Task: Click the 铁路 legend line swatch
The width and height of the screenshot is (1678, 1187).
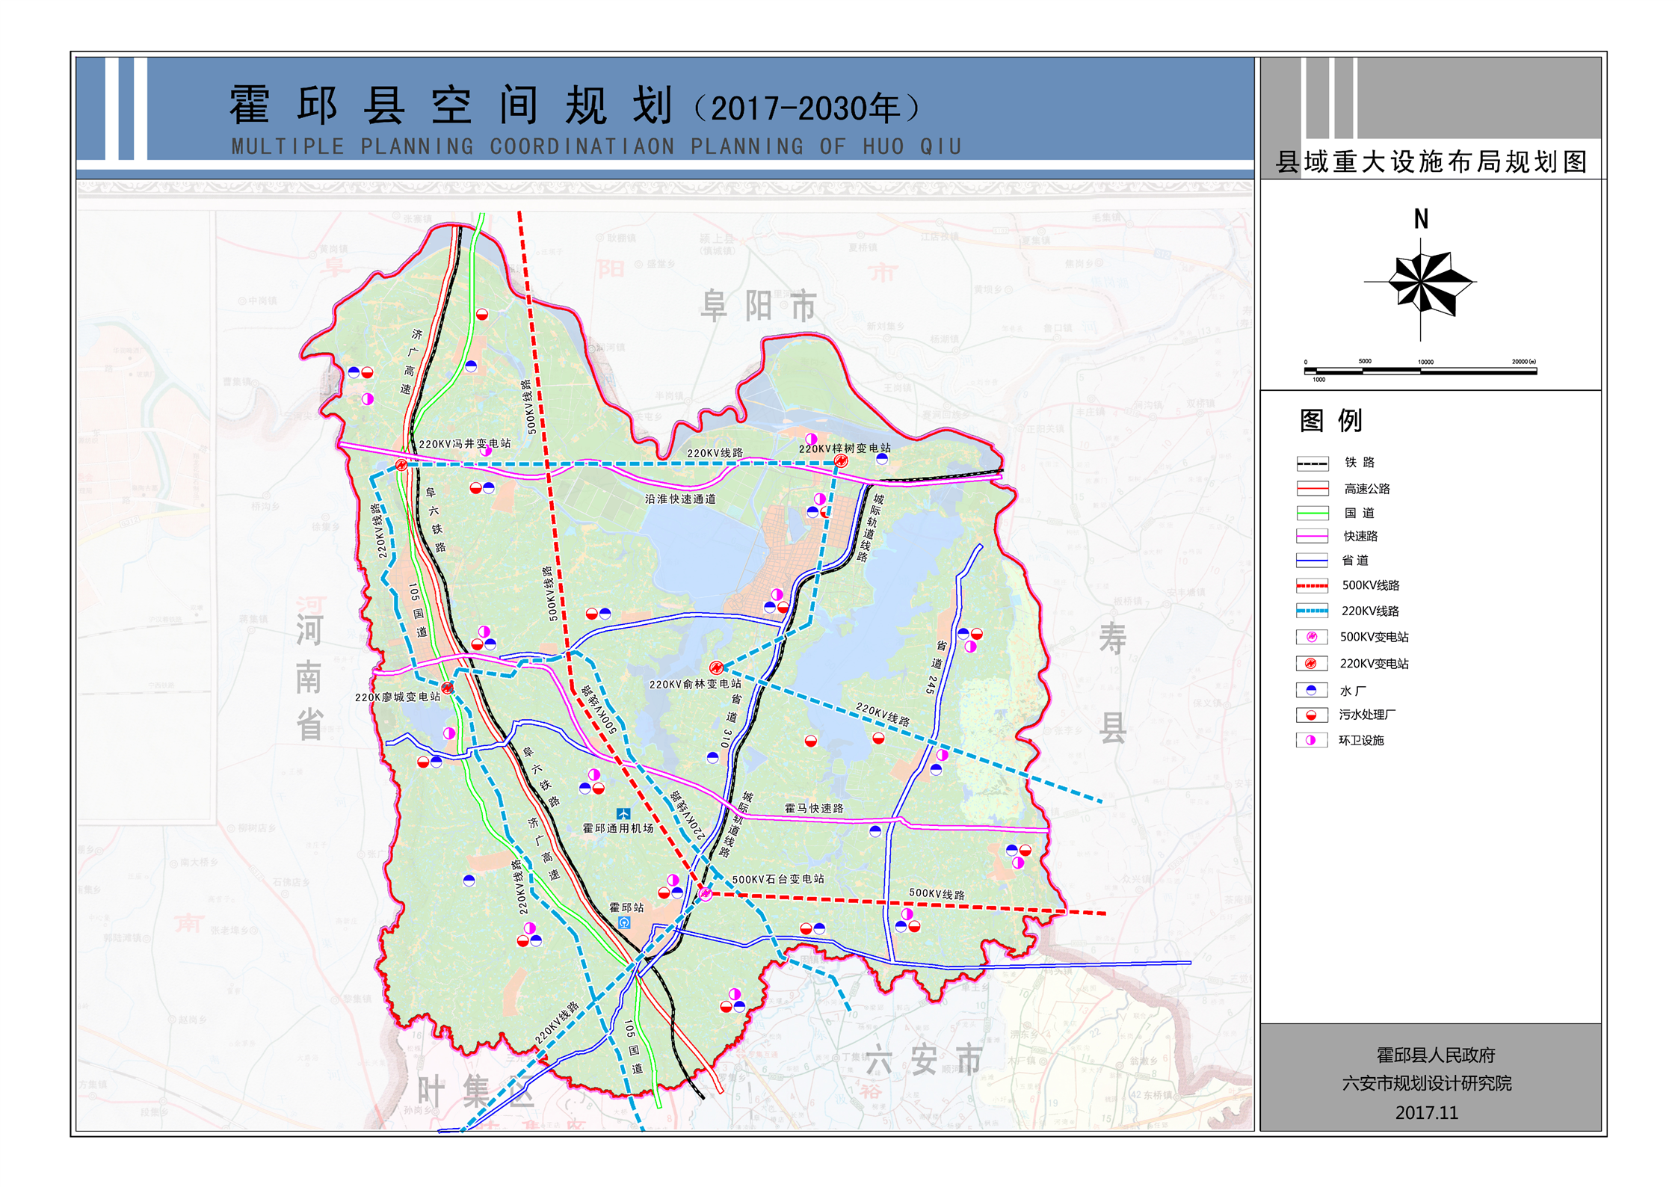Action: (1312, 463)
